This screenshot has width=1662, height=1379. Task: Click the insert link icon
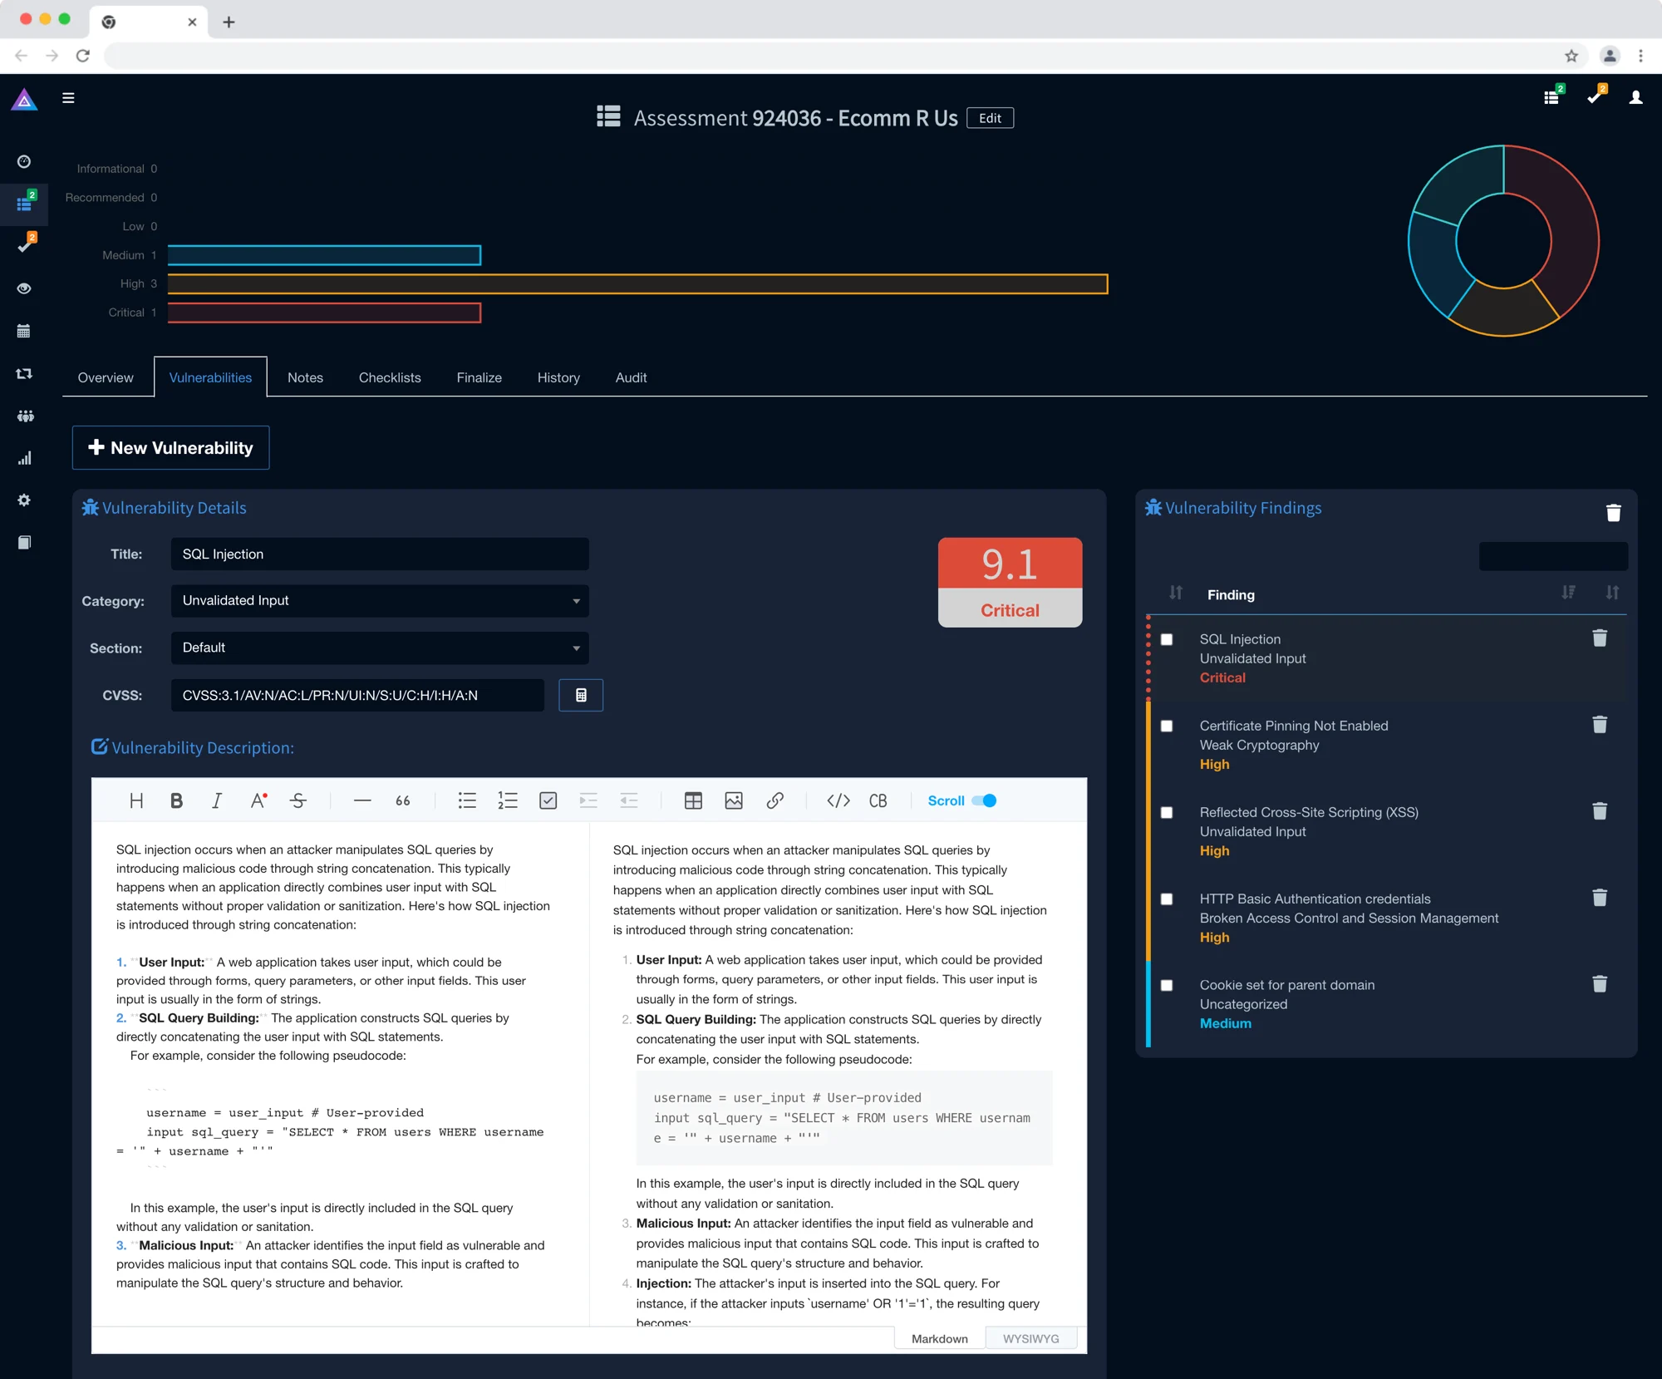pyautogui.click(x=774, y=800)
